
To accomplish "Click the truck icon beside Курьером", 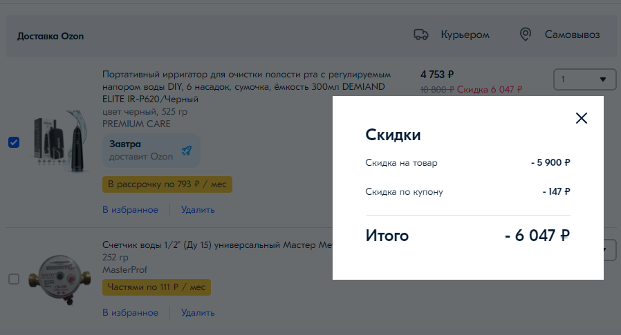I will (420, 35).
